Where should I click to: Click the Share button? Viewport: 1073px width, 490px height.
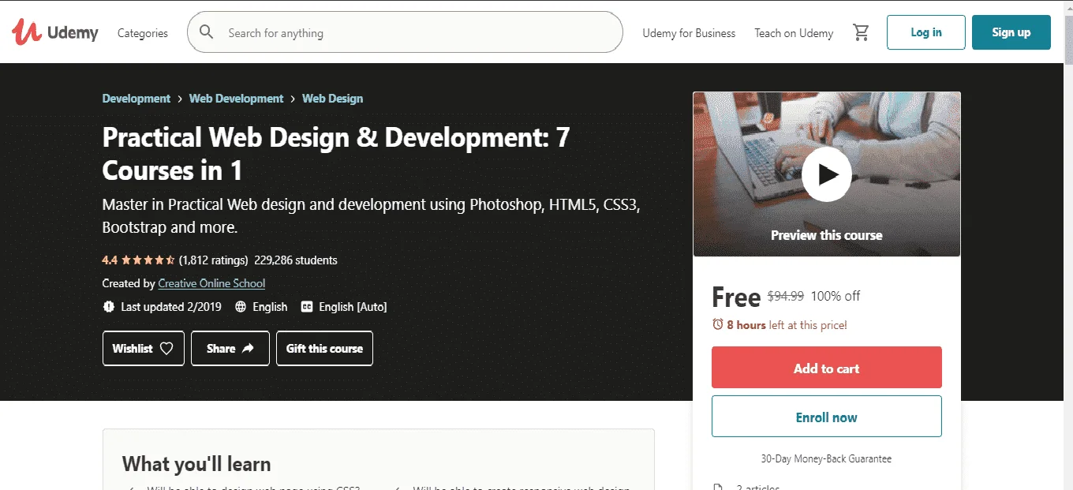[230, 348]
